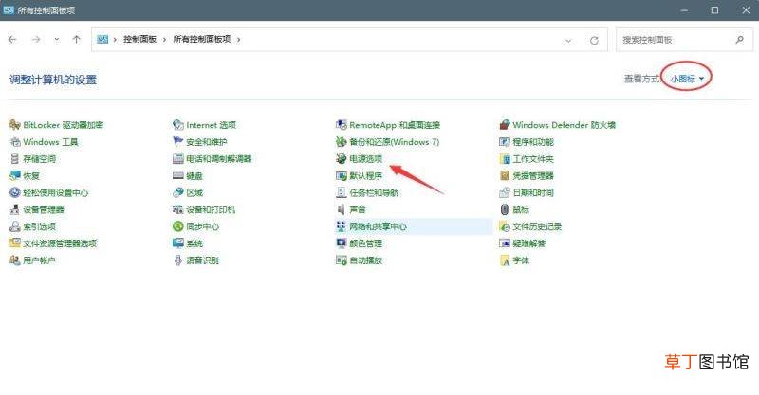Go back with the back arrow
759x395 pixels.
[x=12, y=40]
